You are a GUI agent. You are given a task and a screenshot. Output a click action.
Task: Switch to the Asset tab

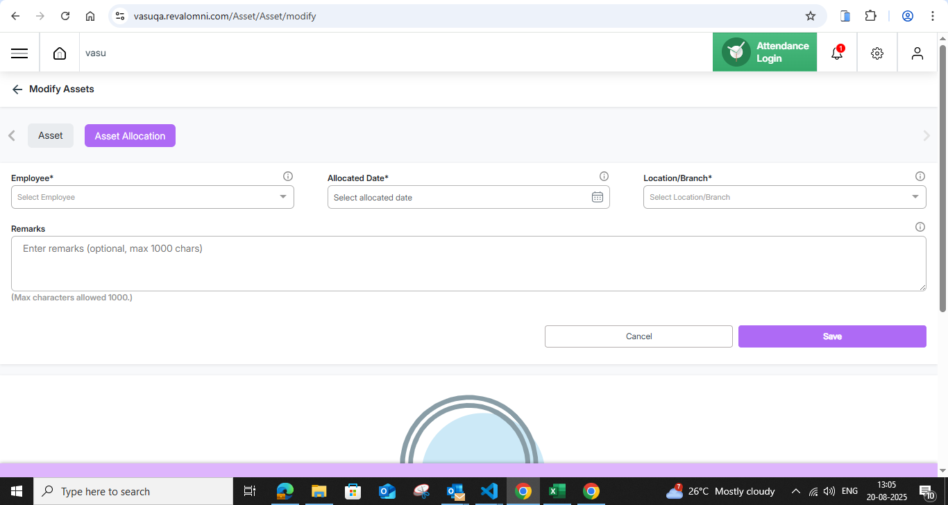51,136
